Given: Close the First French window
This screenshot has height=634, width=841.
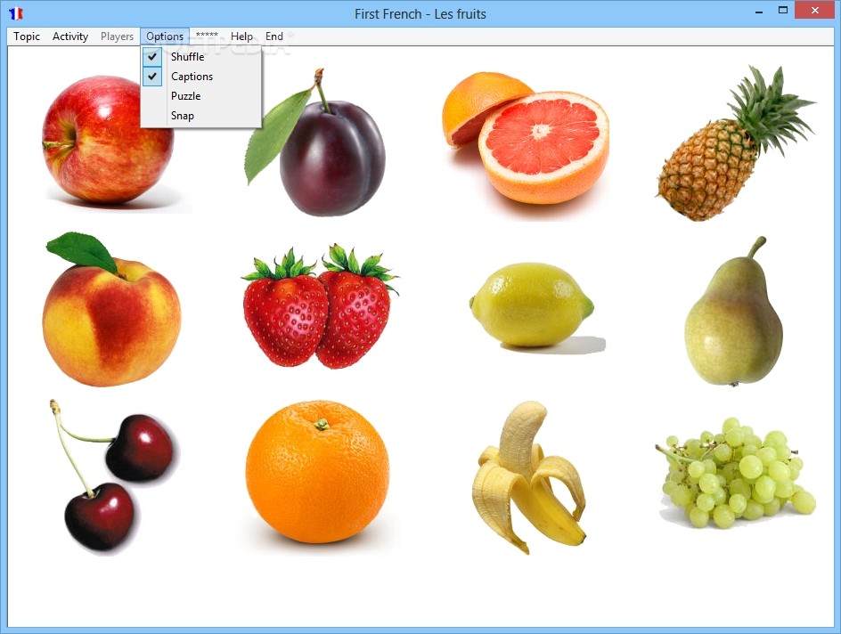Looking at the screenshot, I should [814, 11].
